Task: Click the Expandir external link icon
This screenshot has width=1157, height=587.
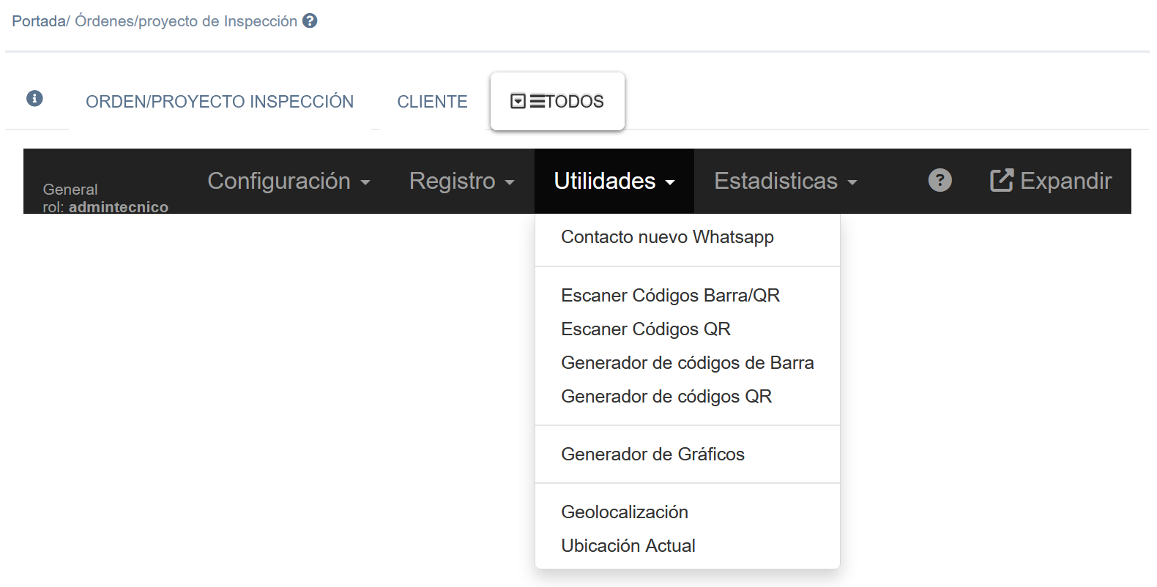Action: pos(1001,180)
